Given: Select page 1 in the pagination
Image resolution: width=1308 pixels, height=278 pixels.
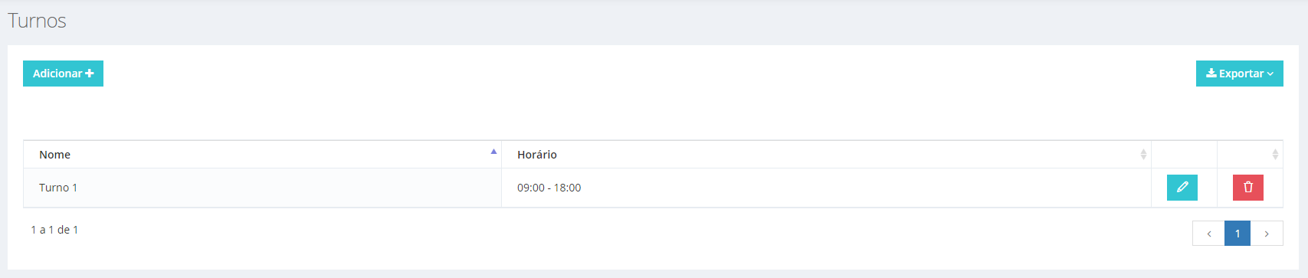Looking at the screenshot, I should point(1238,234).
